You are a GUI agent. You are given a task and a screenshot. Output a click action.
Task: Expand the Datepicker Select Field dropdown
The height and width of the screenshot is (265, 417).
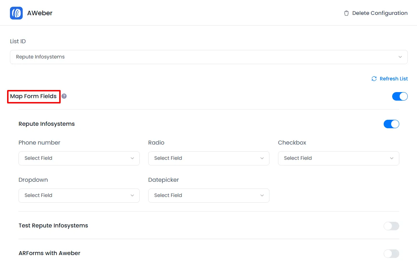point(208,196)
